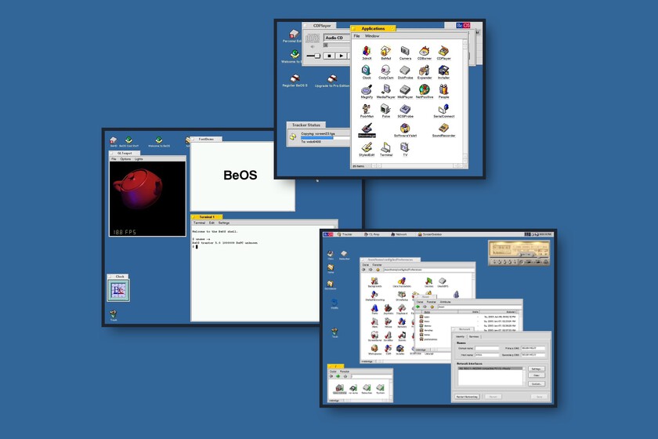Image resolution: width=658 pixels, height=439 pixels.
Task: Open the Magnify application icon
Action: (367, 90)
